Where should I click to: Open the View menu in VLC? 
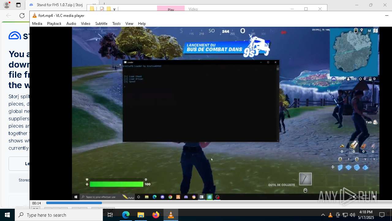tap(129, 24)
